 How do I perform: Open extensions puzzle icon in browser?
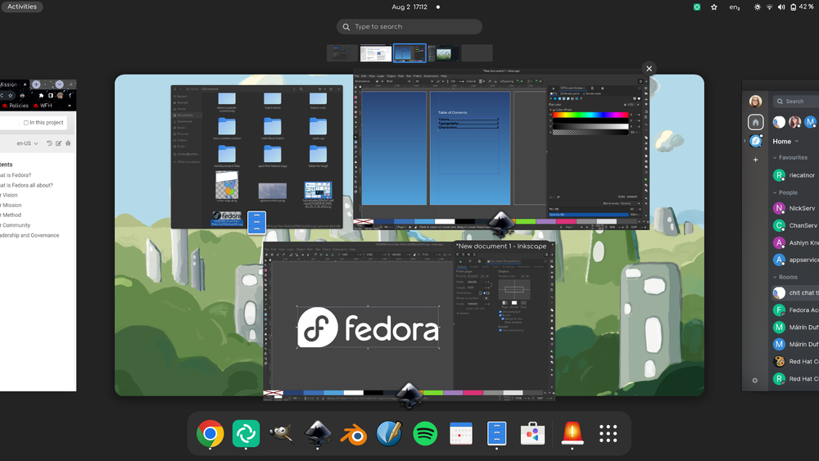point(41,96)
